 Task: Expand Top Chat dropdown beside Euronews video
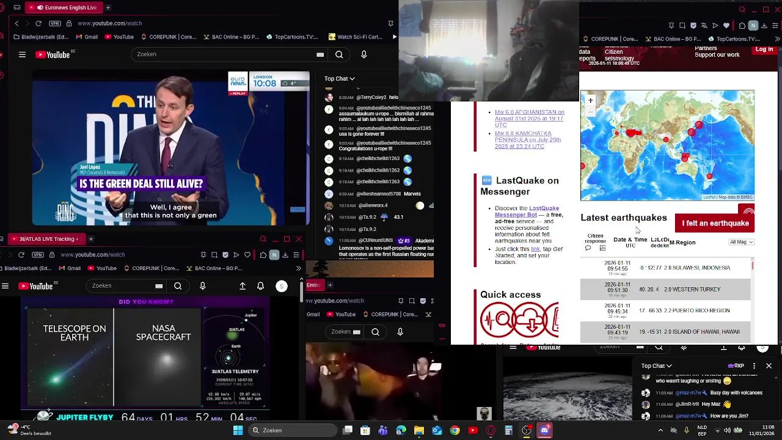point(340,78)
